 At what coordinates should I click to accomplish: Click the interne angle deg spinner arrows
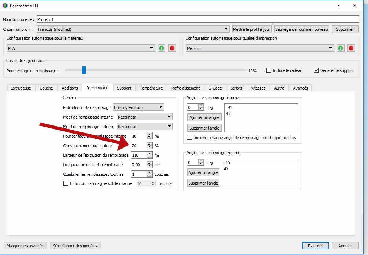201,108
